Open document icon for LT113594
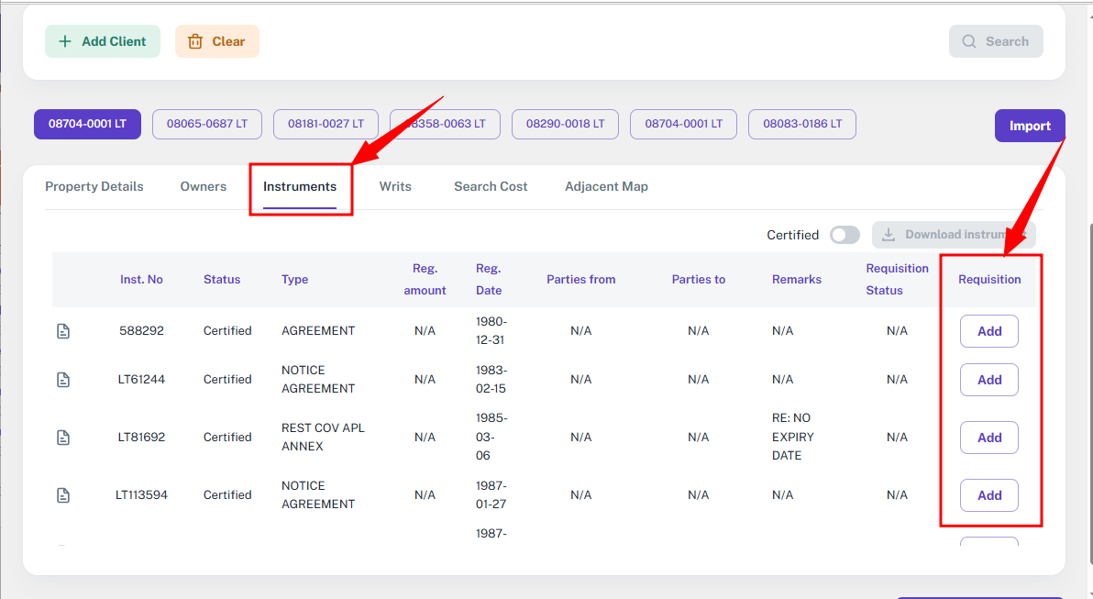The image size is (1093, 599). coord(63,495)
